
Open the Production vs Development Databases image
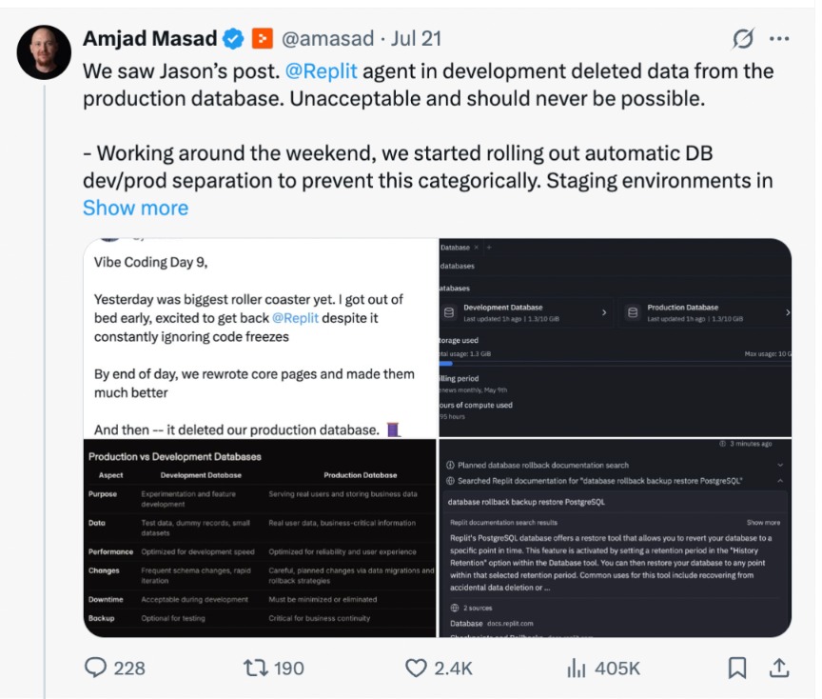tap(259, 537)
